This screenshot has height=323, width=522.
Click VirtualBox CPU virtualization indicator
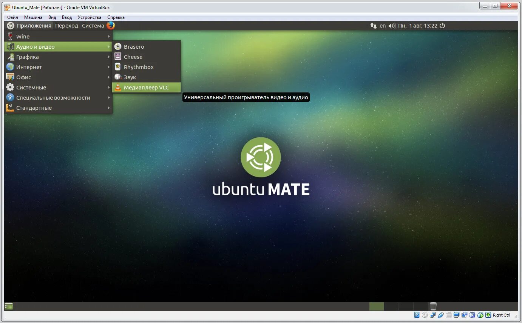pos(472,315)
